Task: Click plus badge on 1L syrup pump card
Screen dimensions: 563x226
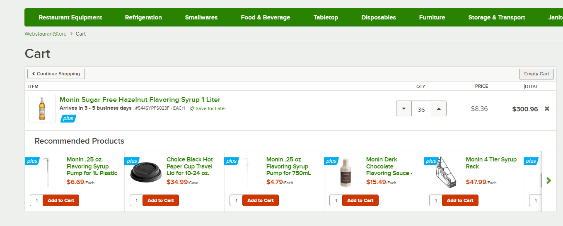Action: (32, 161)
